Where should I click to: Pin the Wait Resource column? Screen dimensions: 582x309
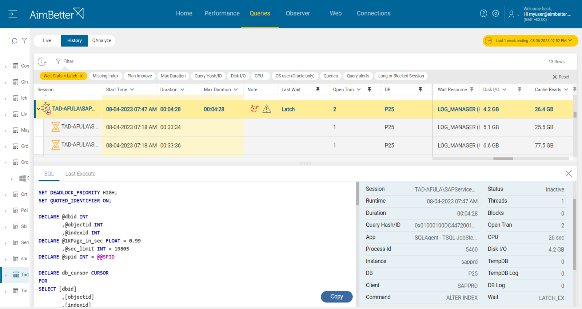point(472,89)
